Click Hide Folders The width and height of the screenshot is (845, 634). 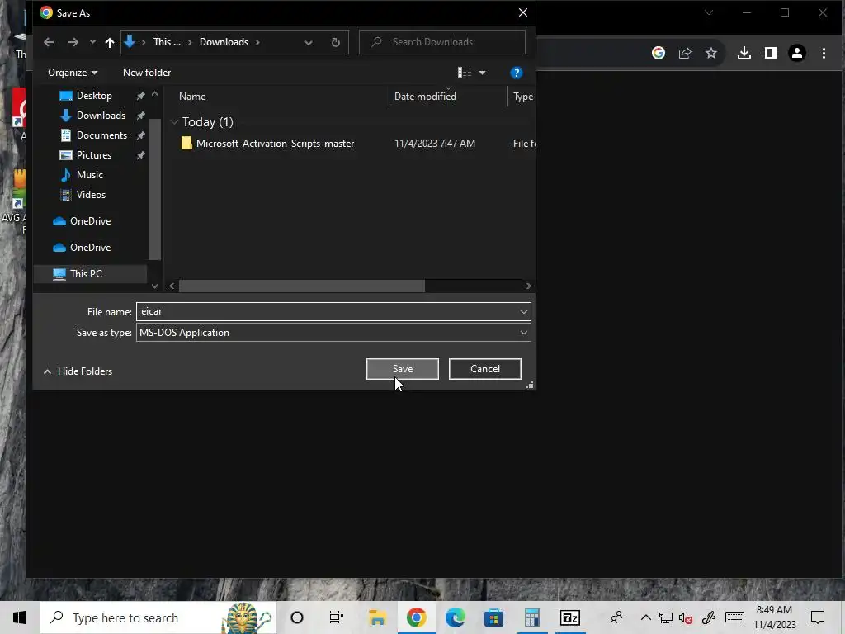click(78, 371)
